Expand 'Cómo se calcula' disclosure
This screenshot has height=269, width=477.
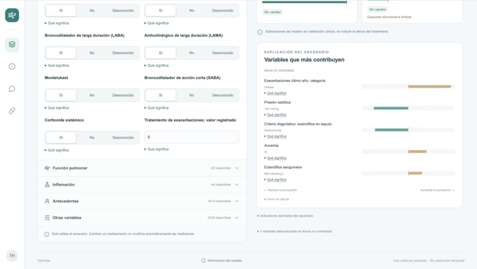click(276, 199)
